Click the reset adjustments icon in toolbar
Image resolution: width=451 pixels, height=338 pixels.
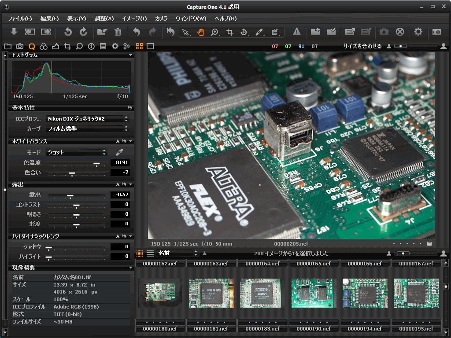pyautogui.click(x=170, y=32)
